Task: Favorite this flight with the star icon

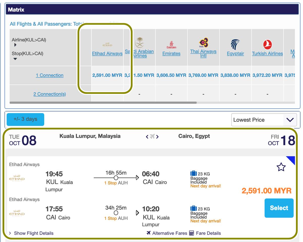Action: point(281,167)
